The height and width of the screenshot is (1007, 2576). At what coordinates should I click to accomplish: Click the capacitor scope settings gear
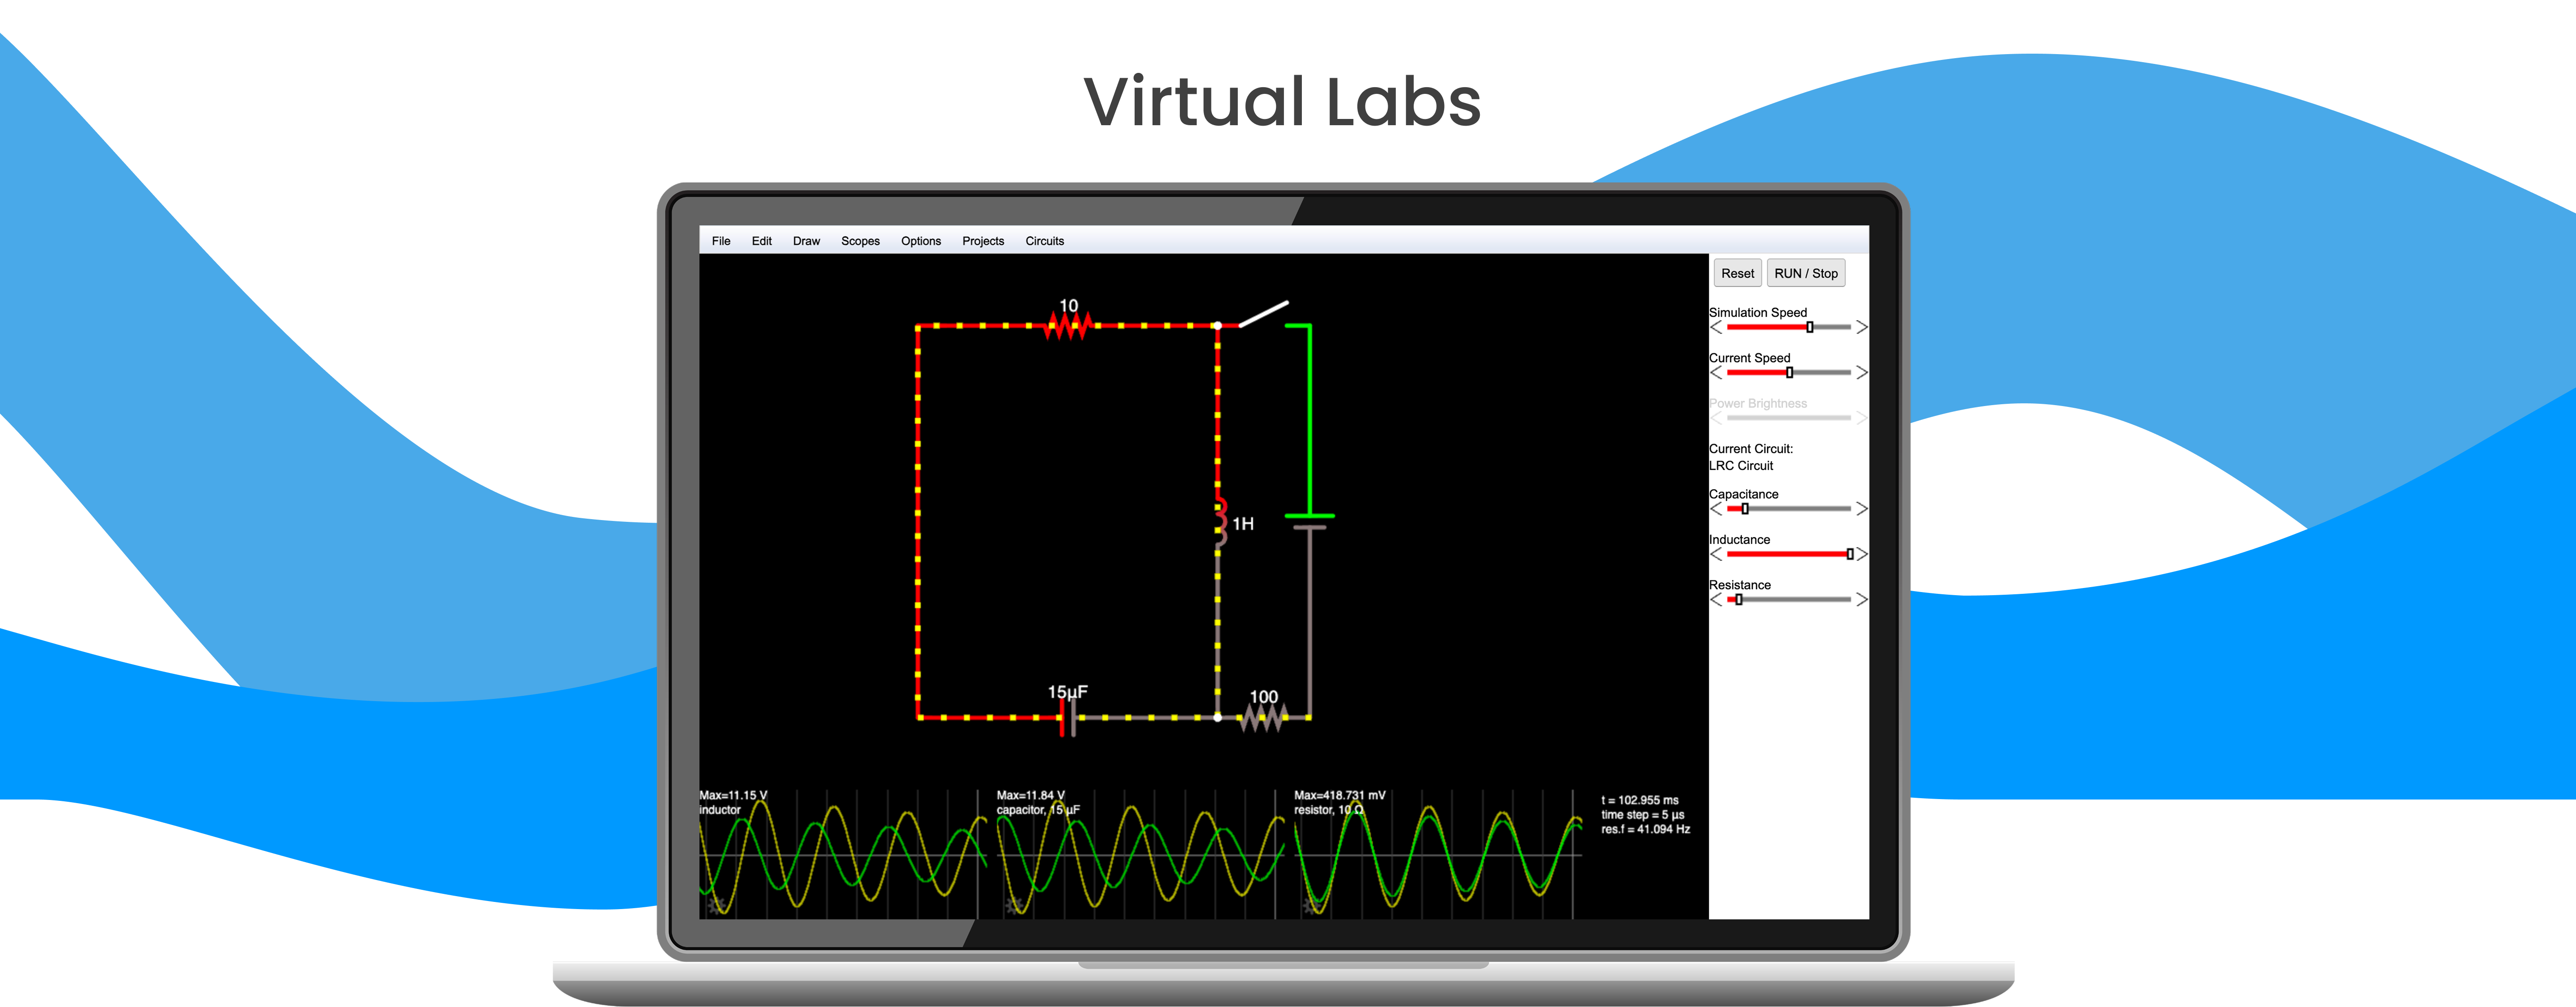point(1013,906)
